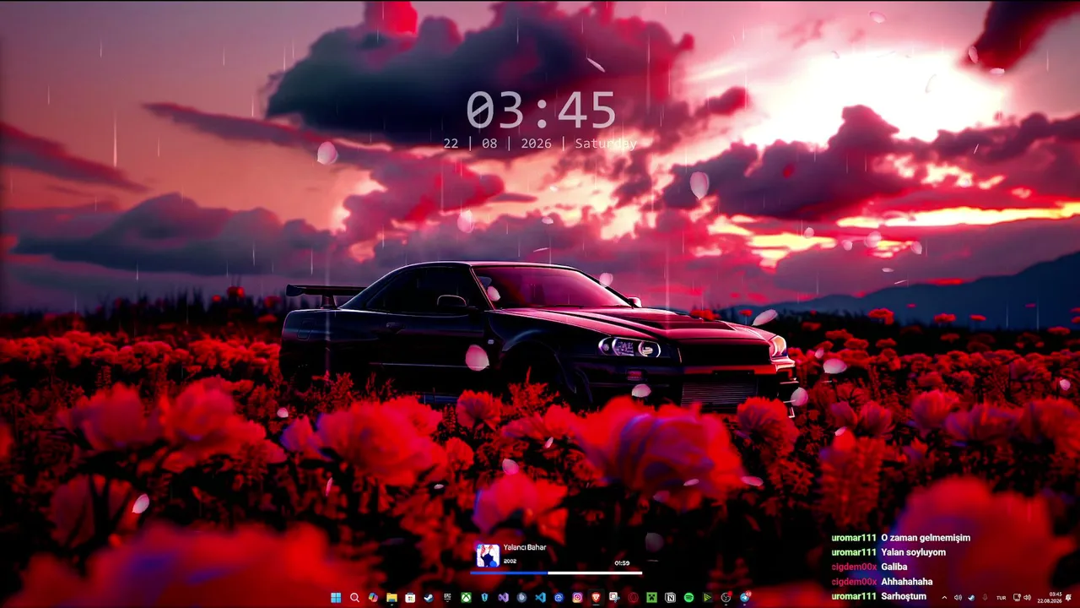
Task: Open notification bell in tray
Action: [x=1068, y=598]
